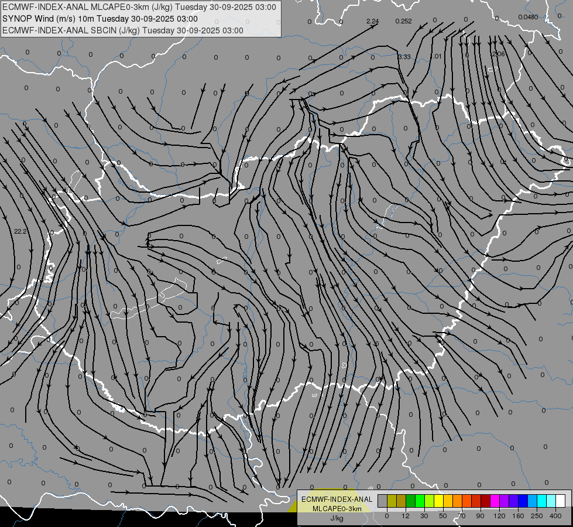The image size is (573, 527).
Task: Click the white swatch ending the legend
Action: tap(561, 501)
